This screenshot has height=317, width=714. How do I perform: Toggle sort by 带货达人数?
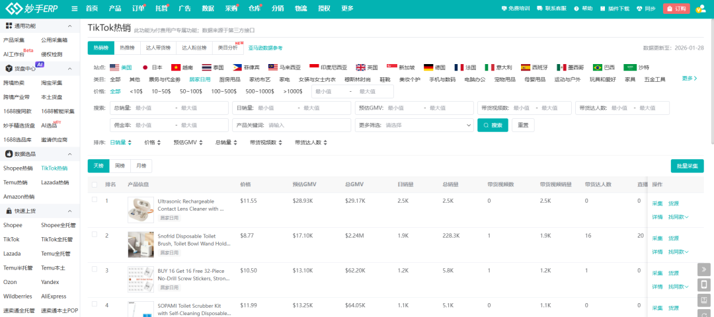[x=311, y=143]
